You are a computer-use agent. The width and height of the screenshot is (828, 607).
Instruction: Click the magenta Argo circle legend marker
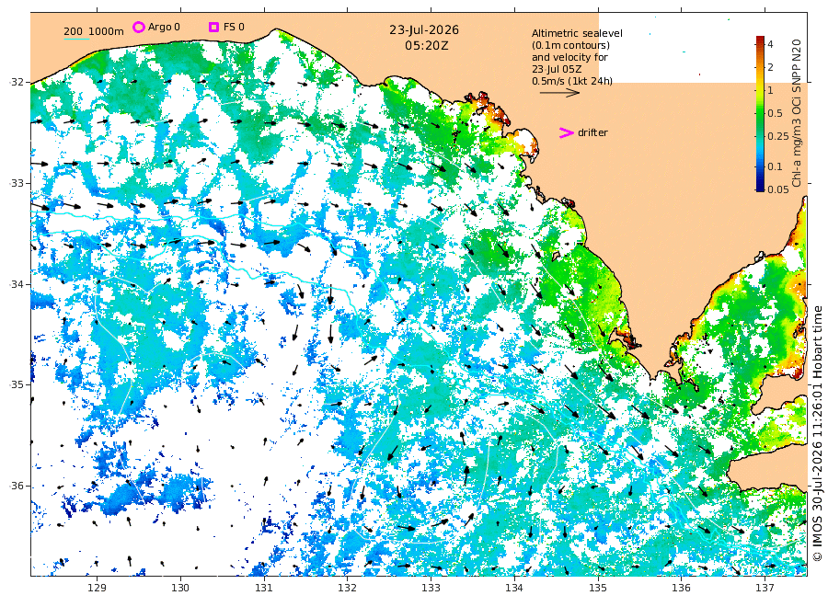138,27
